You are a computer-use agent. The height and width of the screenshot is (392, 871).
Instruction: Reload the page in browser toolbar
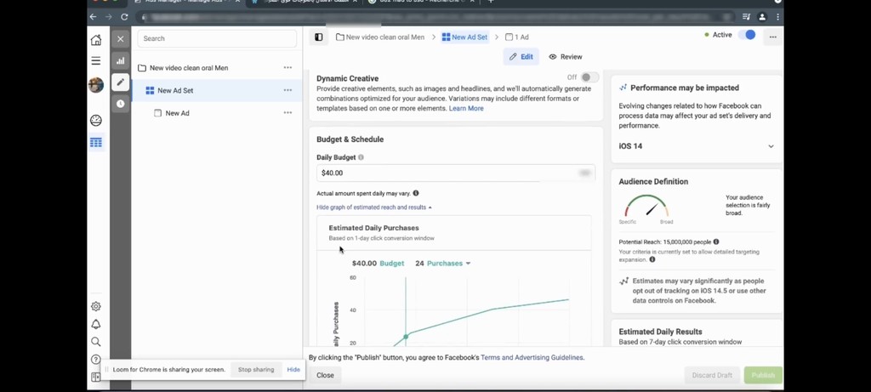(124, 17)
